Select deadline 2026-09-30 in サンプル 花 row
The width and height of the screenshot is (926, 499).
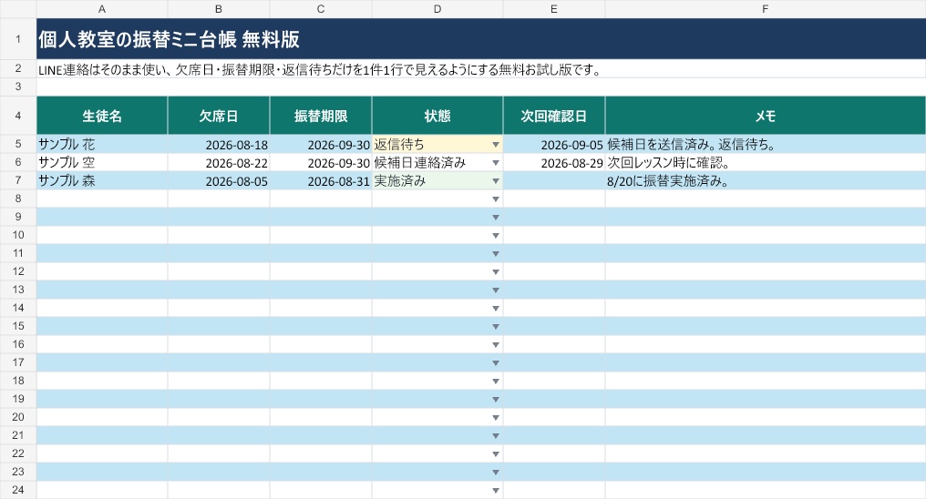tap(321, 145)
